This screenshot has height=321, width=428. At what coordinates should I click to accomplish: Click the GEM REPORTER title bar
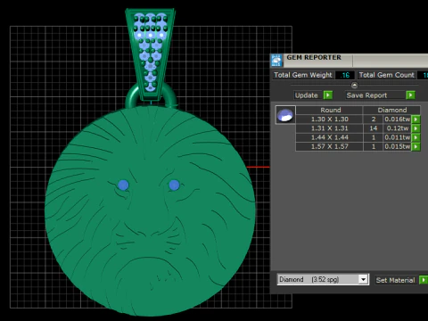point(350,61)
